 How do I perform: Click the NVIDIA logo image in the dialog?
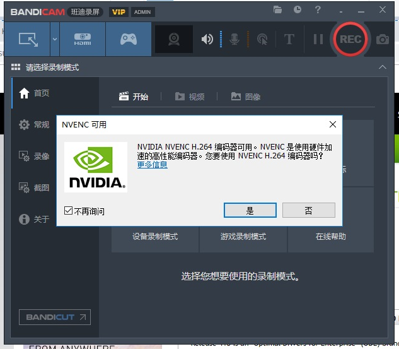[96, 167]
